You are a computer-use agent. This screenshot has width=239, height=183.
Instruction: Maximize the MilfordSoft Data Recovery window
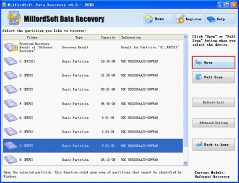(x=227, y=5)
